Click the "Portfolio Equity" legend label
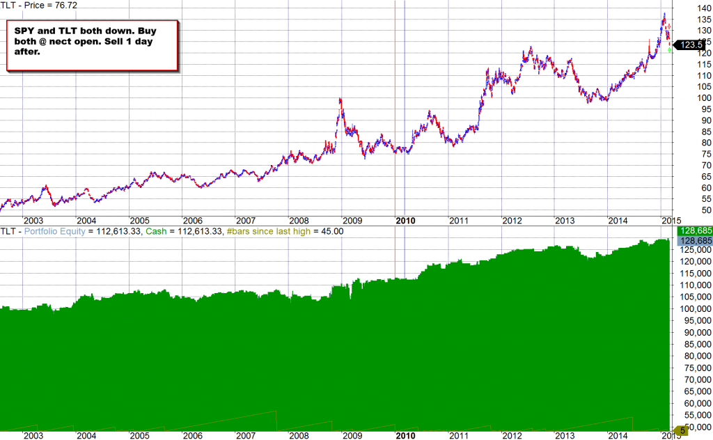Image resolution: width=713 pixels, height=440 pixels. tap(54, 231)
